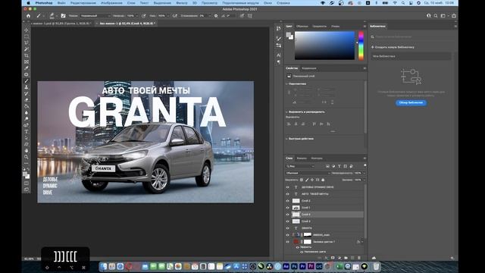Image resolution: width=485 pixels, height=273 pixels.
Task: Toggle visibility of Слой 2 layer
Action: point(287,201)
